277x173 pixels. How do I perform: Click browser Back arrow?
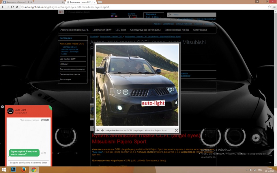(x=3, y=7)
